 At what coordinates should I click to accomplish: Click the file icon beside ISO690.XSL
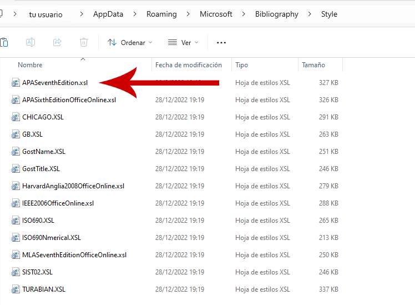coord(16,221)
